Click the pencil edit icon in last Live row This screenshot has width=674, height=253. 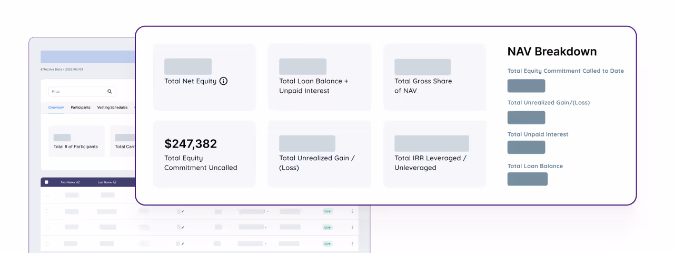tap(183, 244)
